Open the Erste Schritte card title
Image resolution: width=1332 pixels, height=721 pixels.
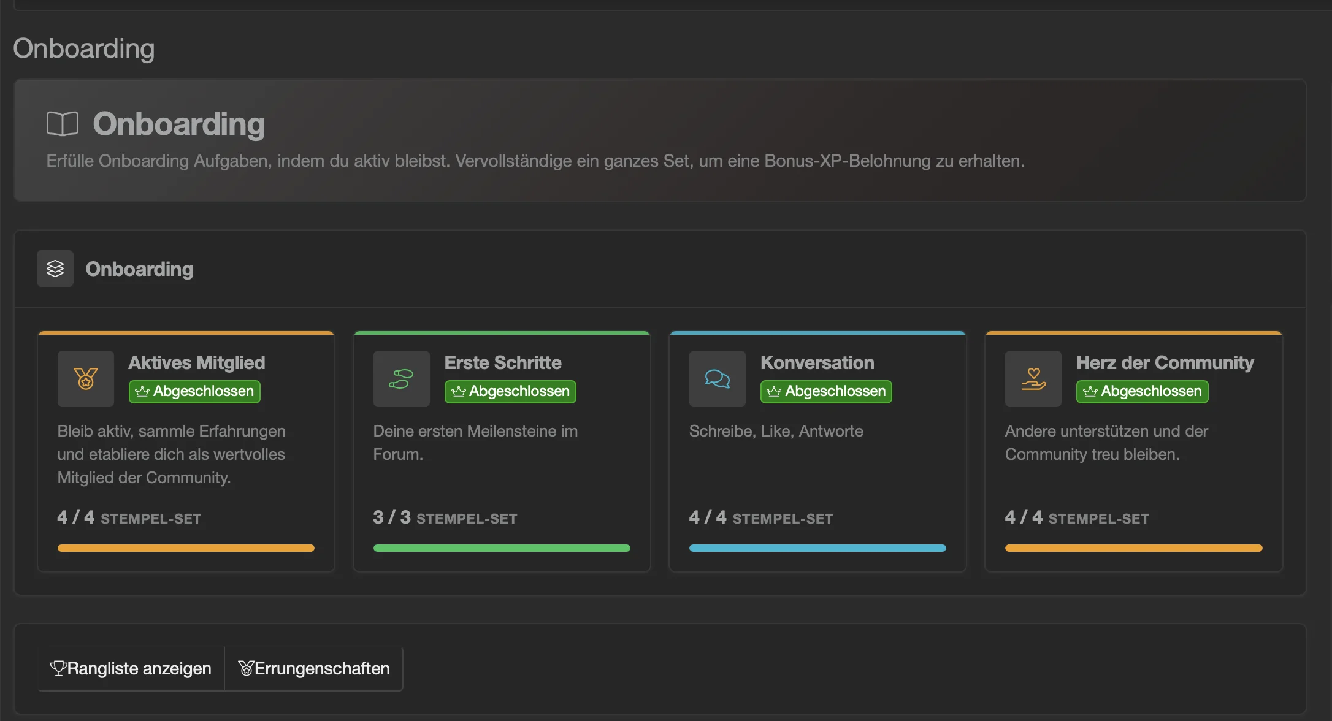[503, 363]
